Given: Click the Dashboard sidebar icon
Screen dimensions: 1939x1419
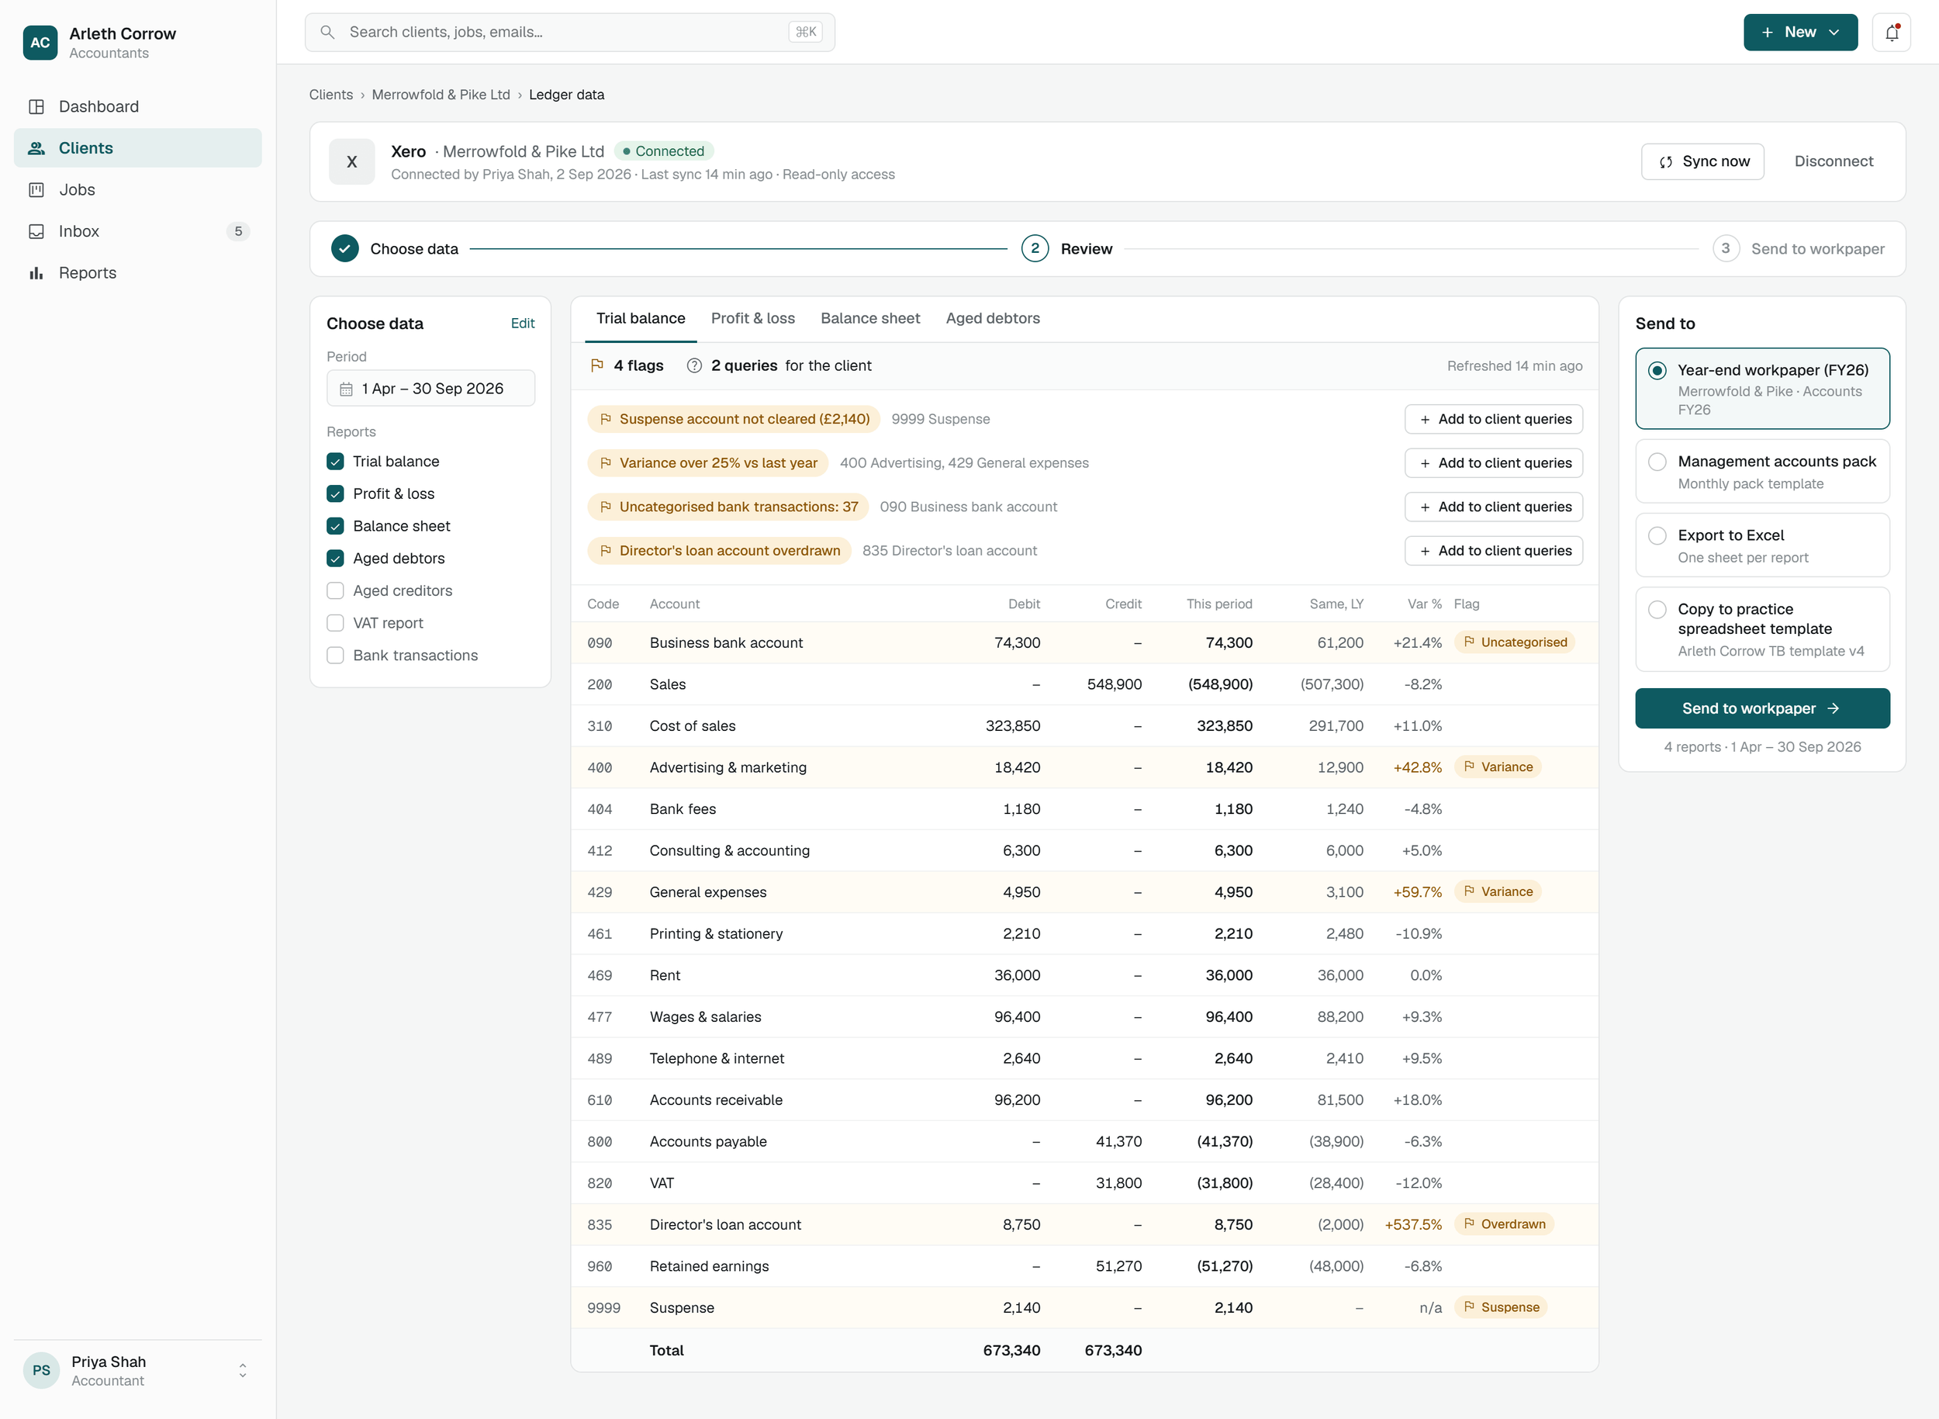Looking at the screenshot, I should (36, 106).
